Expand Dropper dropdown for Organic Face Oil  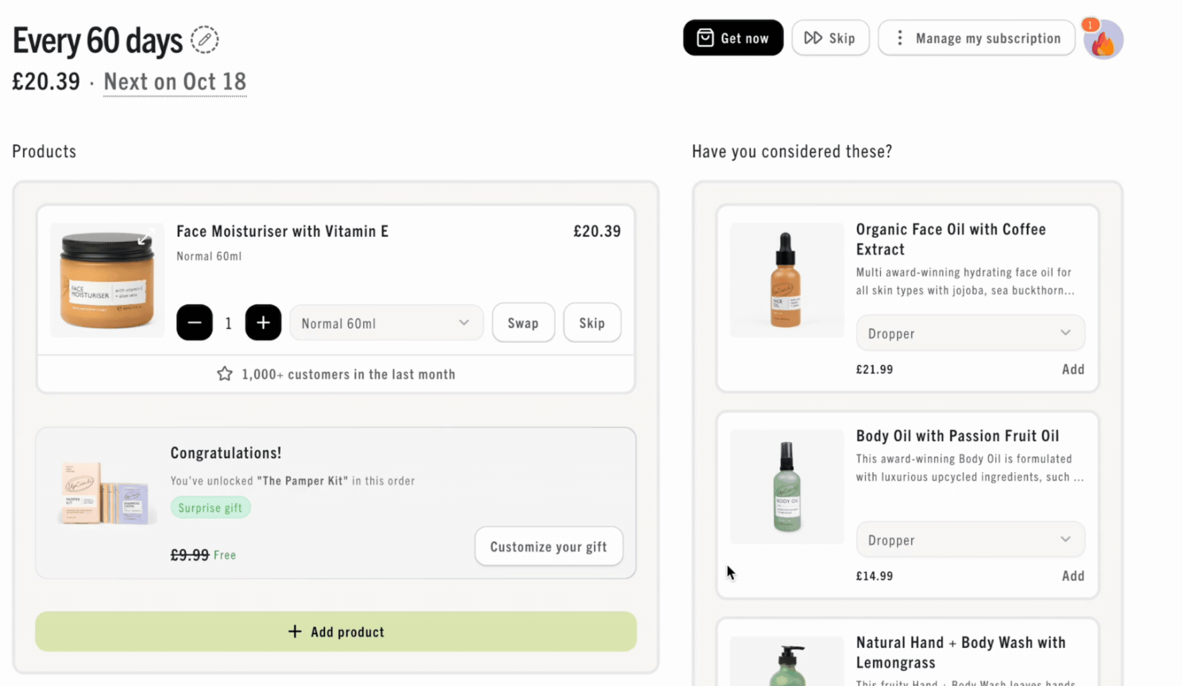(970, 333)
